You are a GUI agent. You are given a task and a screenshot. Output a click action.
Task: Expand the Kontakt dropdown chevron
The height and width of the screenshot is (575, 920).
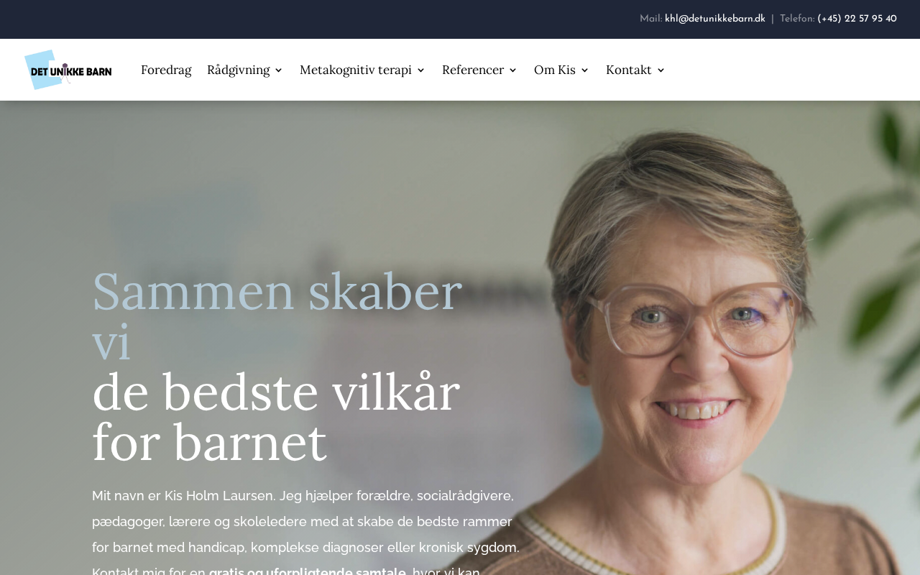coord(661,70)
